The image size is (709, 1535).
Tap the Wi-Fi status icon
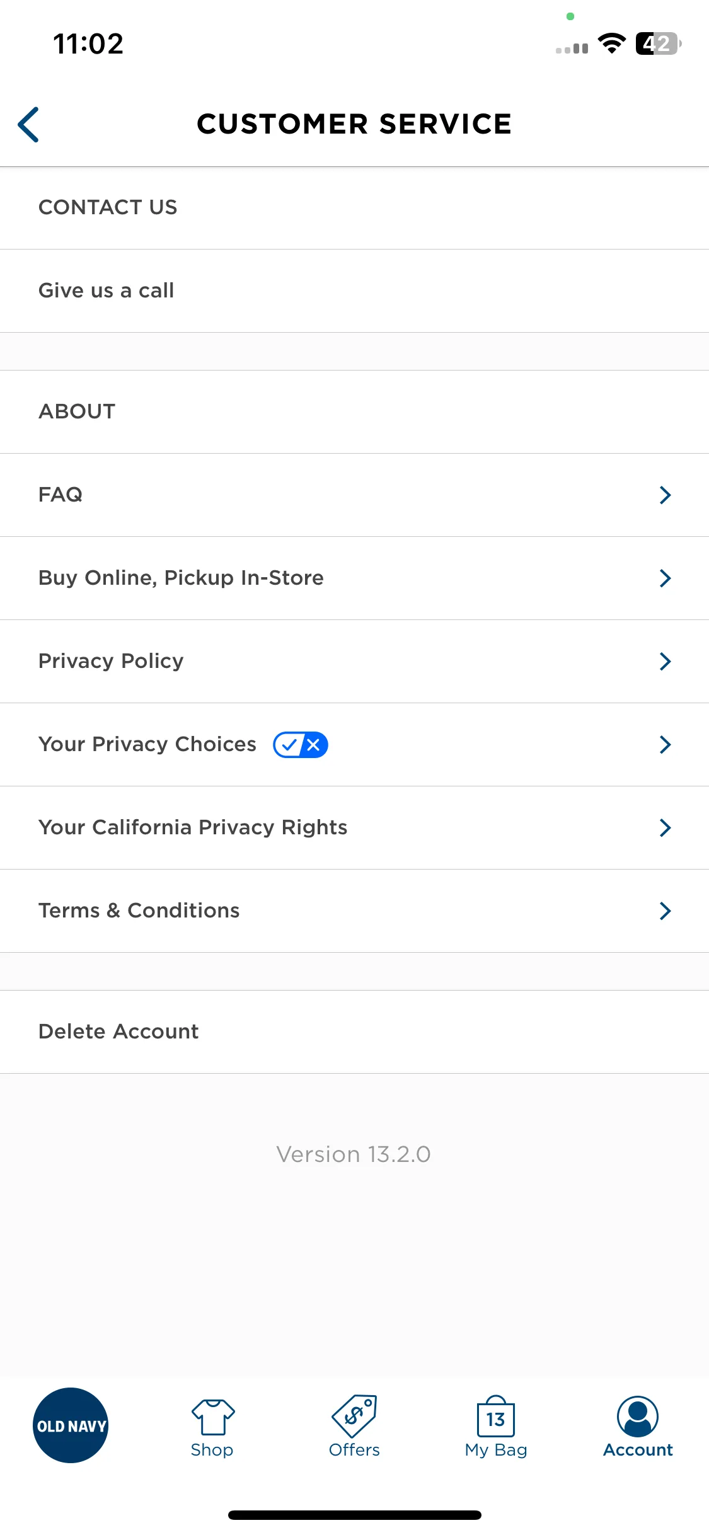[x=611, y=43]
